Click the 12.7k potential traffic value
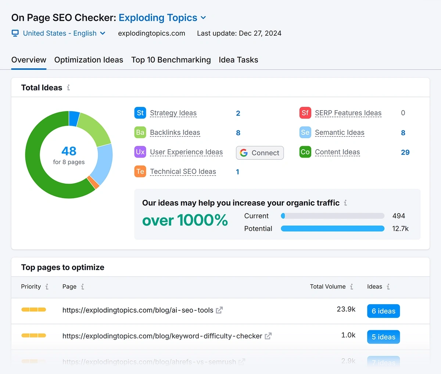The height and width of the screenshot is (374, 441). click(400, 229)
